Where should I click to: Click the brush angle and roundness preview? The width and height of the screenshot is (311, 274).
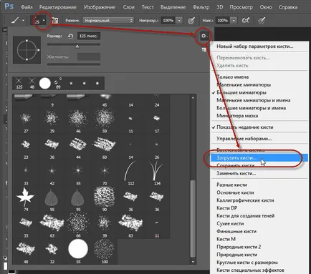[27, 50]
